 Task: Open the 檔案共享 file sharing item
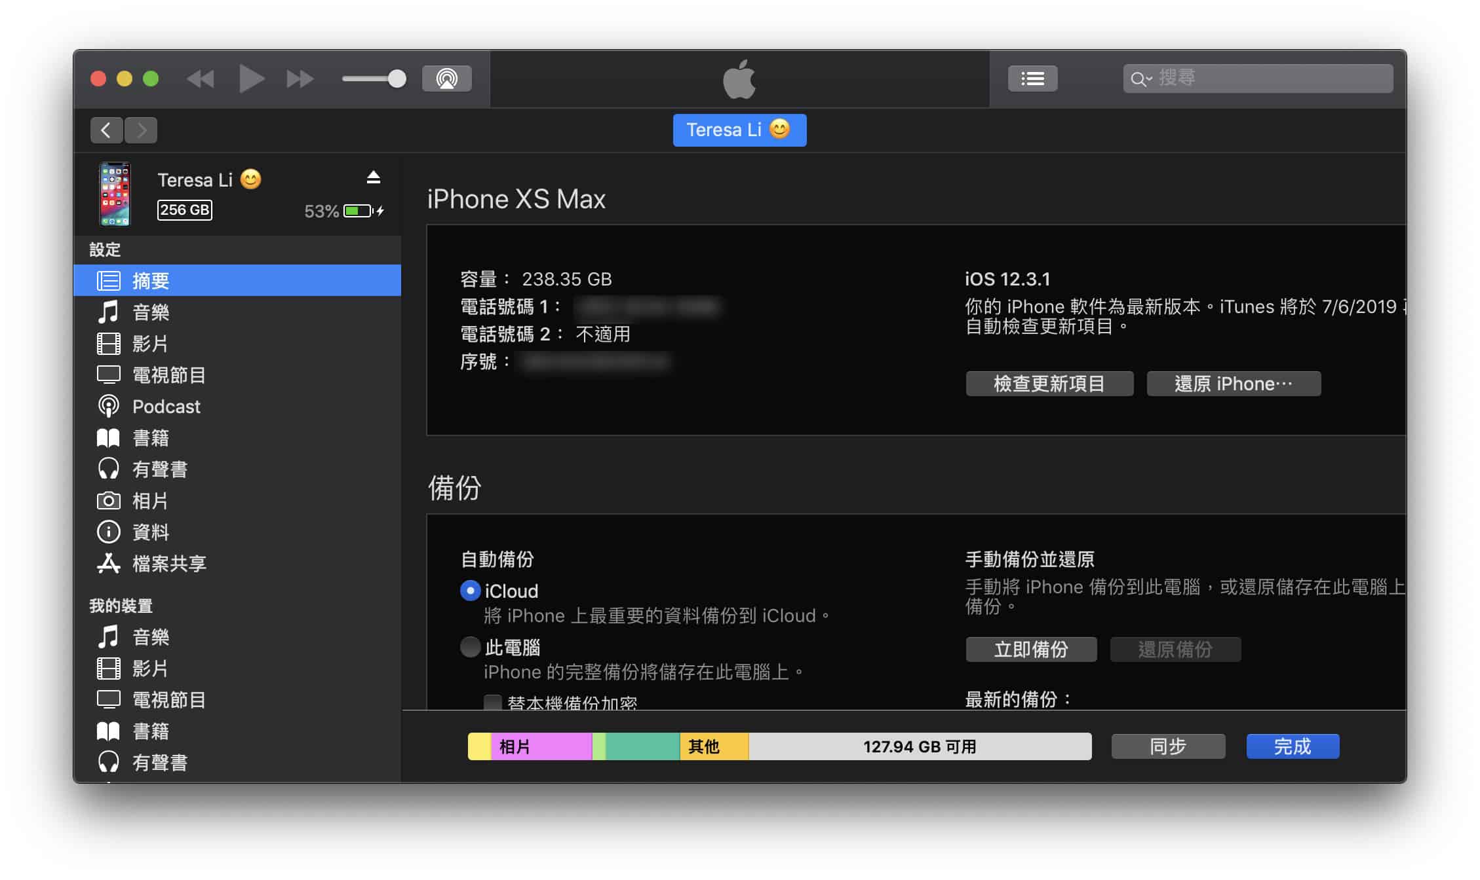coord(237,563)
